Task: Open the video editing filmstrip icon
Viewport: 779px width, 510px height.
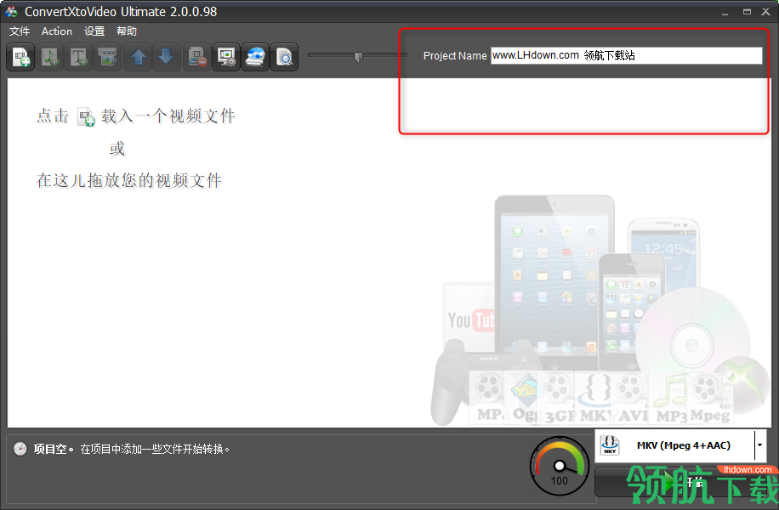Action: 107,58
